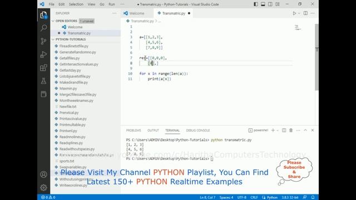The image size is (356, 200).
Task: Open the View menu
Action: coord(91,4)
